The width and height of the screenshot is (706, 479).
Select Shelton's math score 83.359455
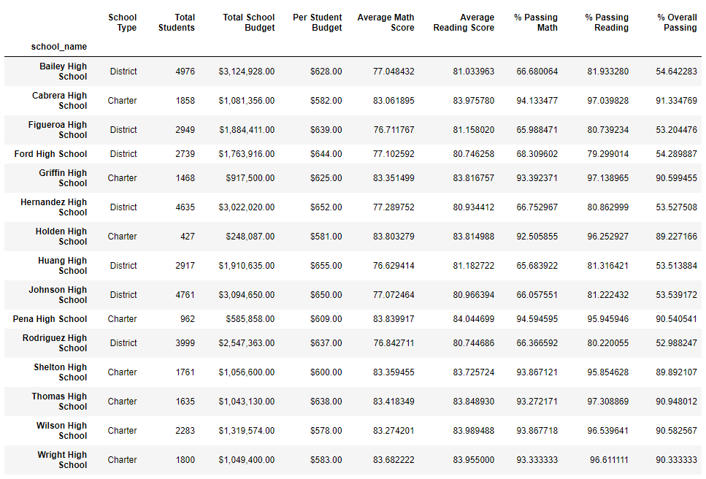tap(394, 372)
